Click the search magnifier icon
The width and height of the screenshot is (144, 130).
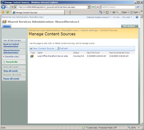click(x=138, y=7)
